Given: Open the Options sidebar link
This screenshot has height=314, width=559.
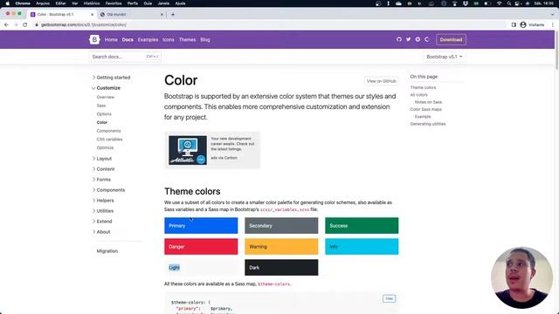Looking at the screenshot, I should pos(104,114).
